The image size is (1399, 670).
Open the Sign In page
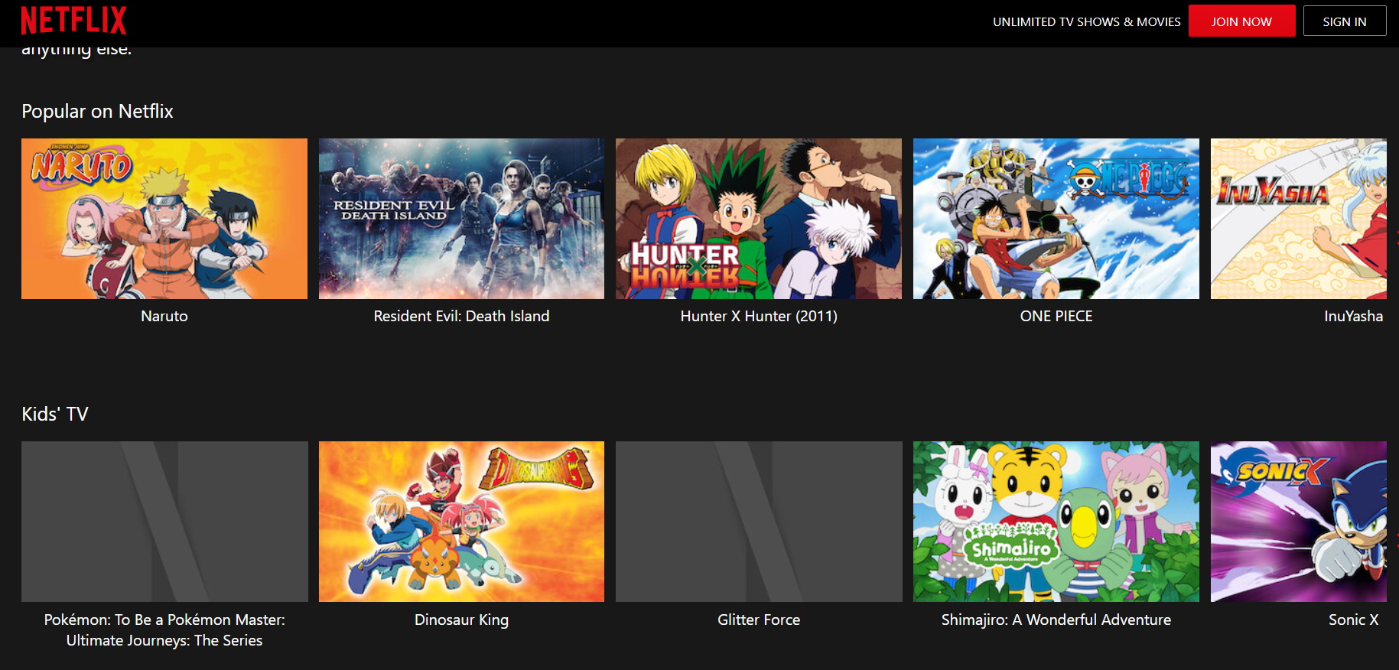tap(1344, 21)
